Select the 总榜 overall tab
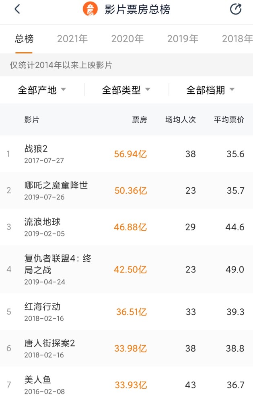Image resolution: width=253 pixels, height=402 pixels. pos(24,39)
